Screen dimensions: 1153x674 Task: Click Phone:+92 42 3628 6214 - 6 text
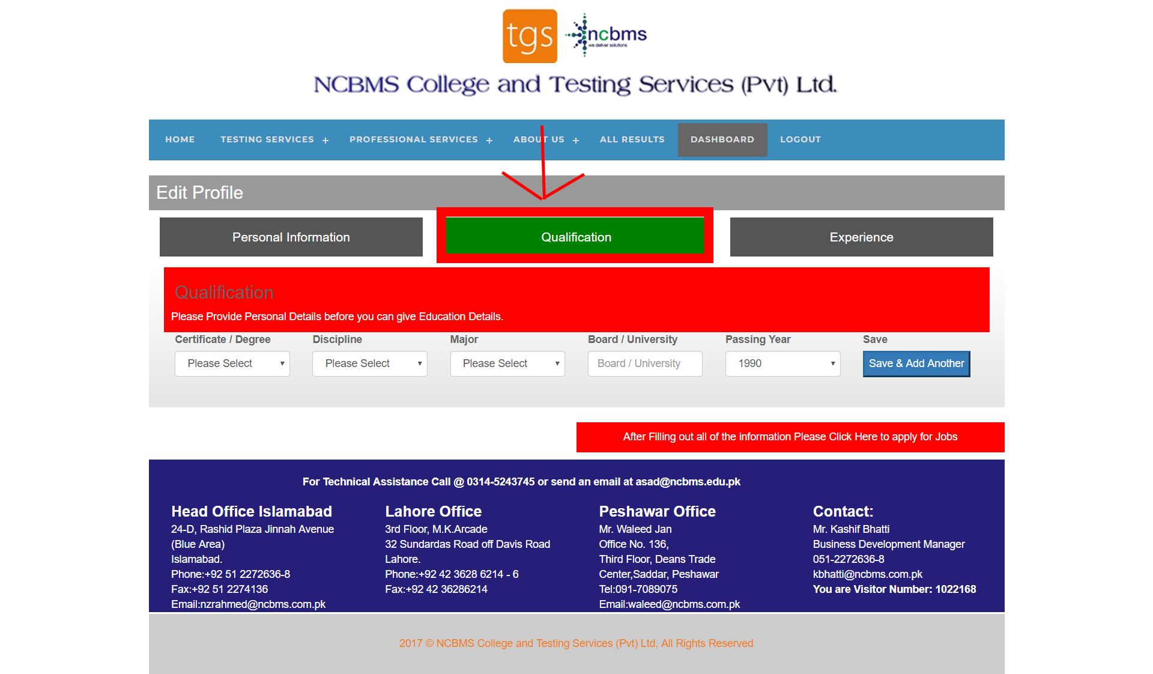[x=452, y=574]
